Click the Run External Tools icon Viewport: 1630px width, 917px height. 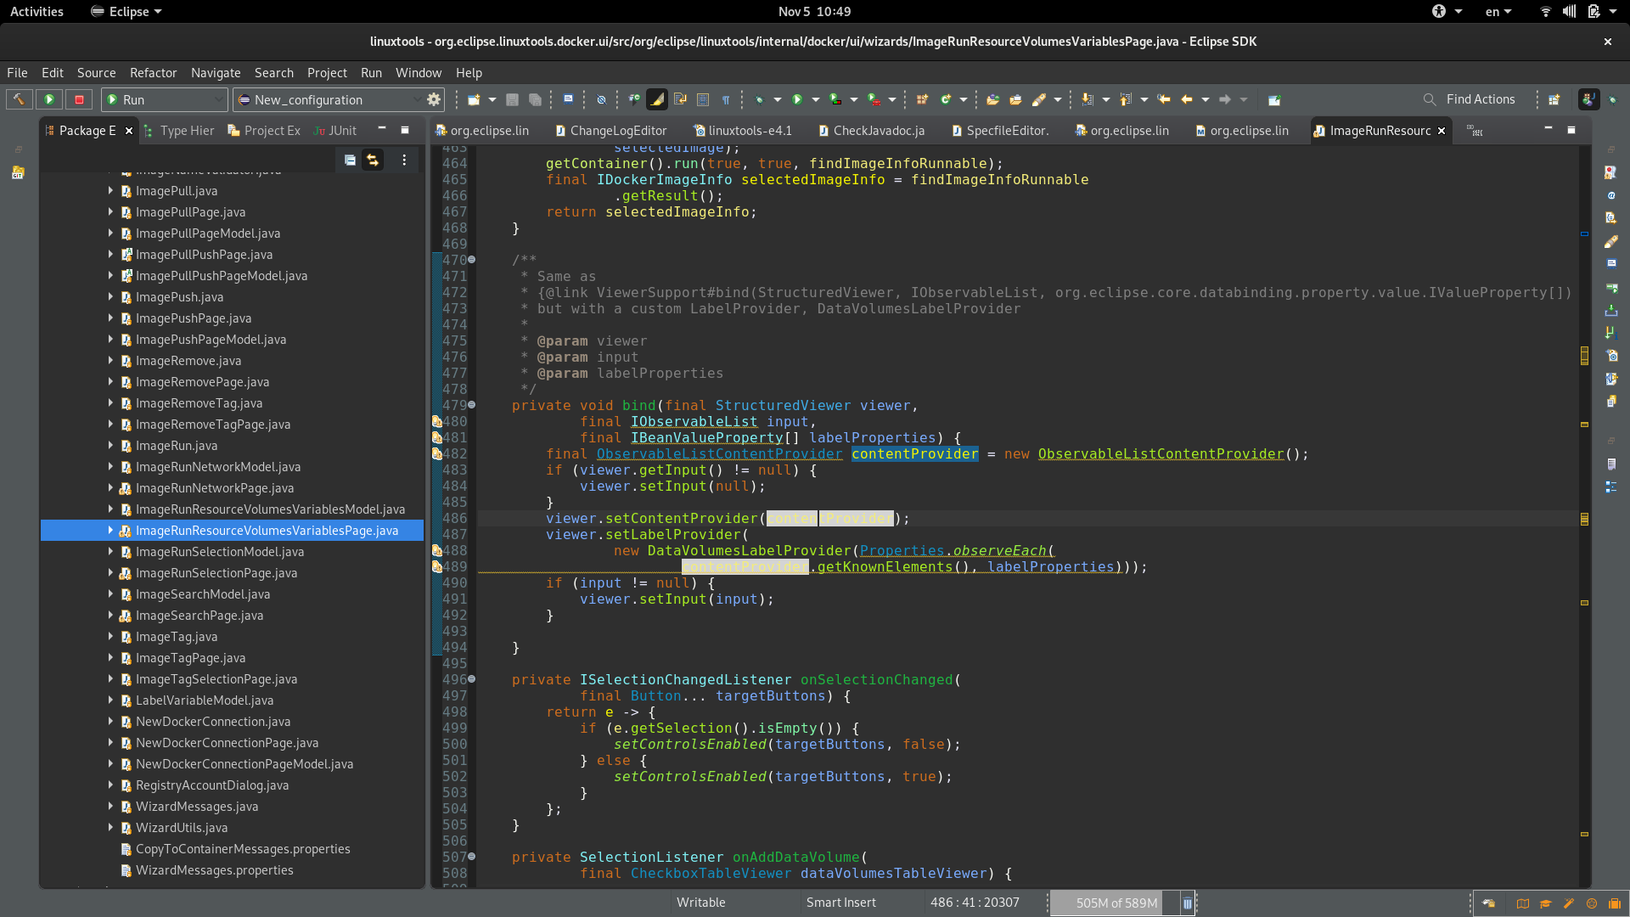(874, 99)
